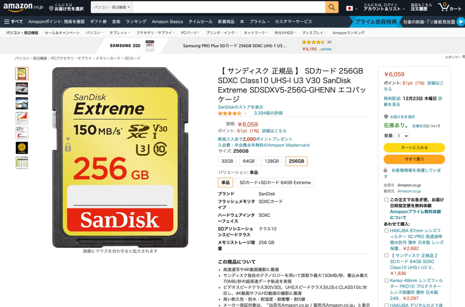Check the Amazonプライム無料体験 order checkbox
465x307 pixels.
pos(387,200)
